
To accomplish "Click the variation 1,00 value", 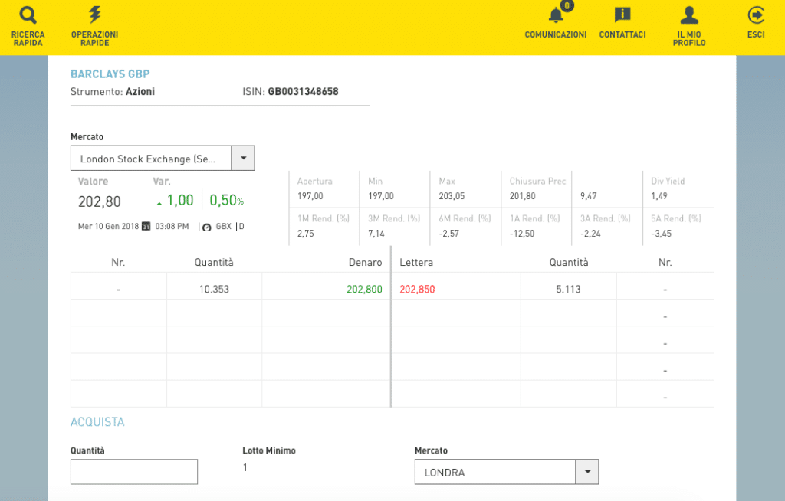I will [180, 201].
